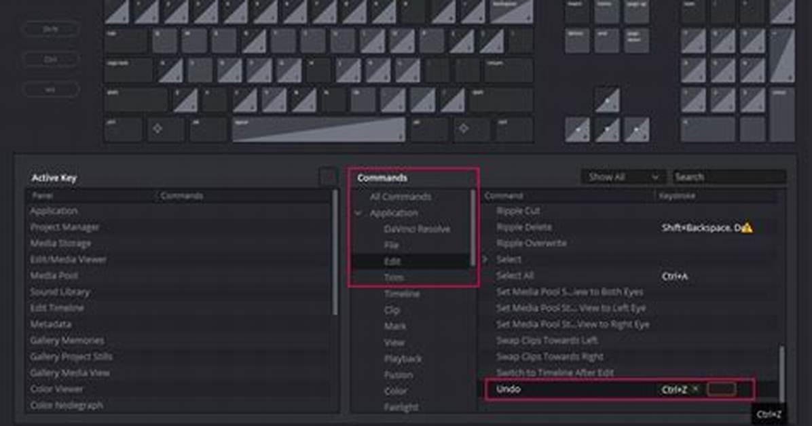Toggle the Alt modifier button

click(51, 90)
